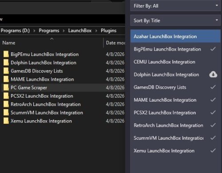Navigate to LaunchBox in the breadcrumb

click(x=80, y=31)
